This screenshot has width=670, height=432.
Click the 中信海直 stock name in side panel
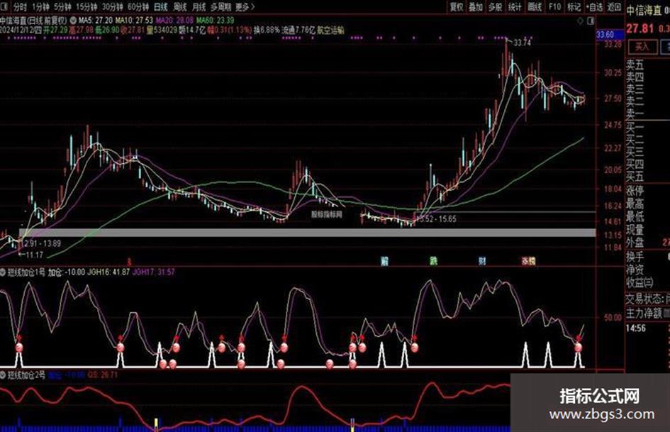[644, 11]
